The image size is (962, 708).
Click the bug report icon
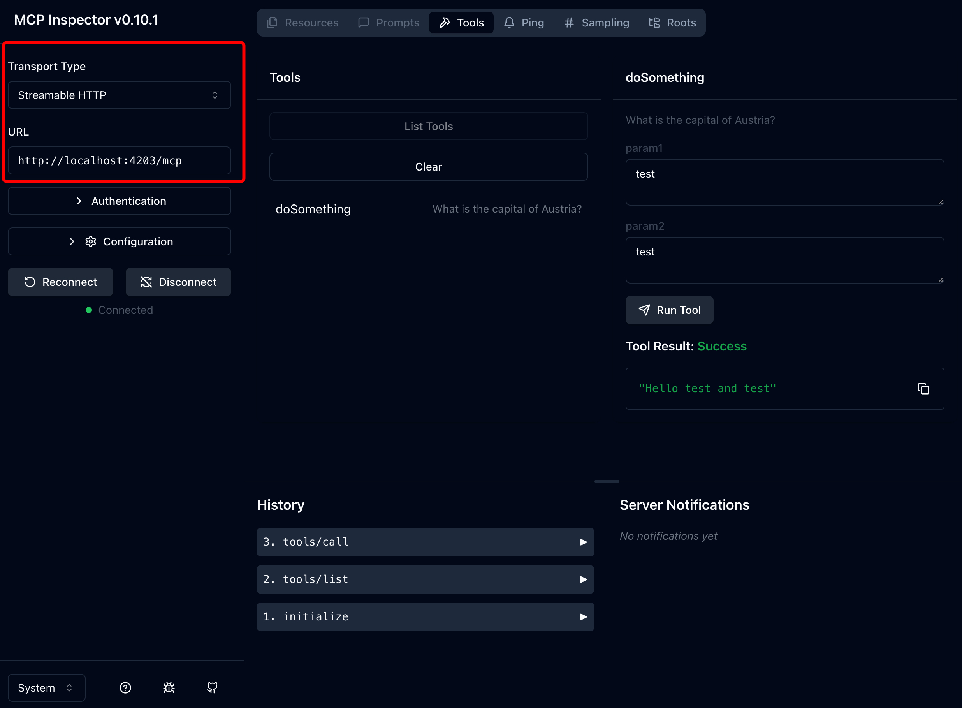[x=169, y=687]
